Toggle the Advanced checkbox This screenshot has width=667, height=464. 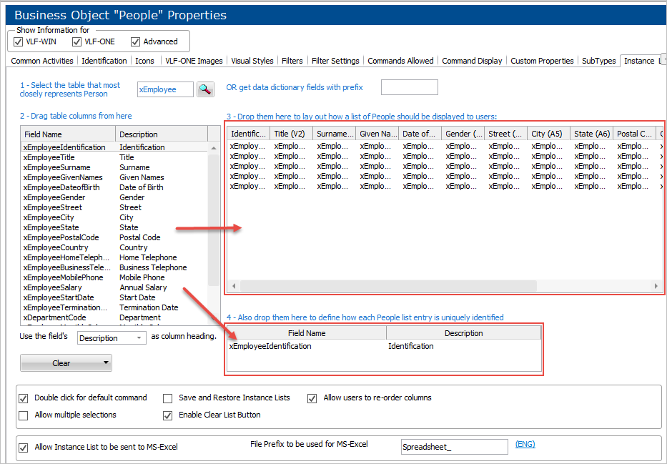pos(136,41)
